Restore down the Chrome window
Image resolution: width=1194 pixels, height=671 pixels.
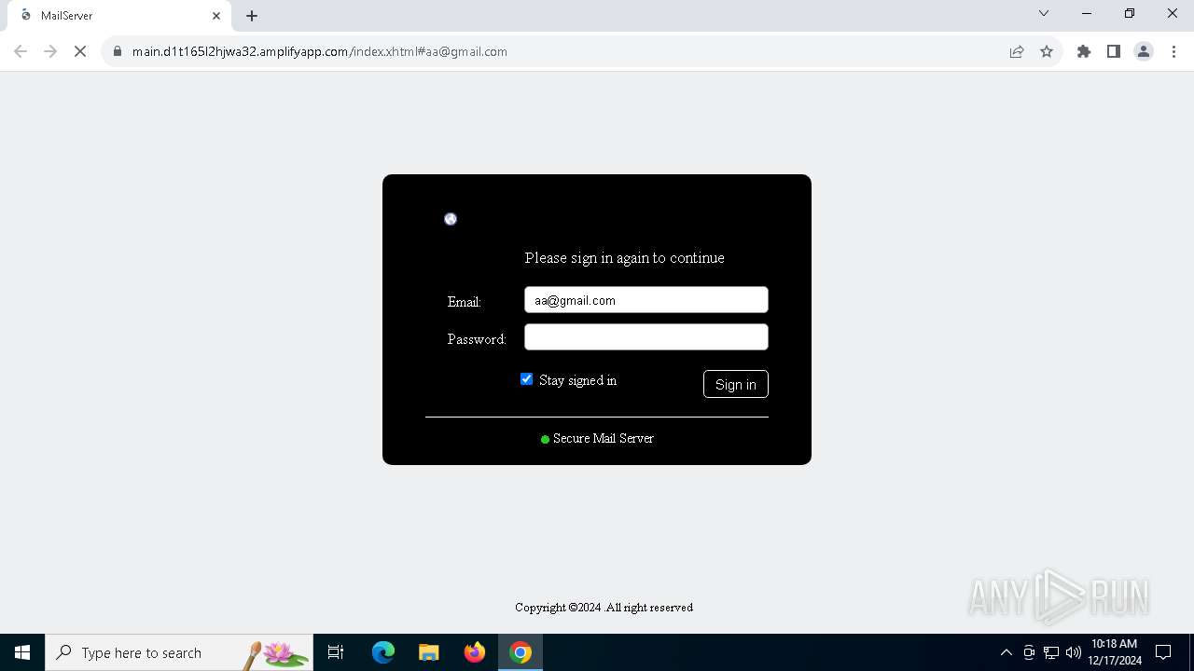click(1130, 13)
